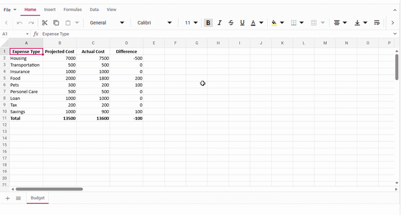Move the toolbar left with the arrow
The height and width of the screenshot is (215, 401).
point(7,23)
